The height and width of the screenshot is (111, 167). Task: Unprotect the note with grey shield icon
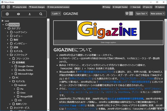pyautogui.click(x=131, y=14)
